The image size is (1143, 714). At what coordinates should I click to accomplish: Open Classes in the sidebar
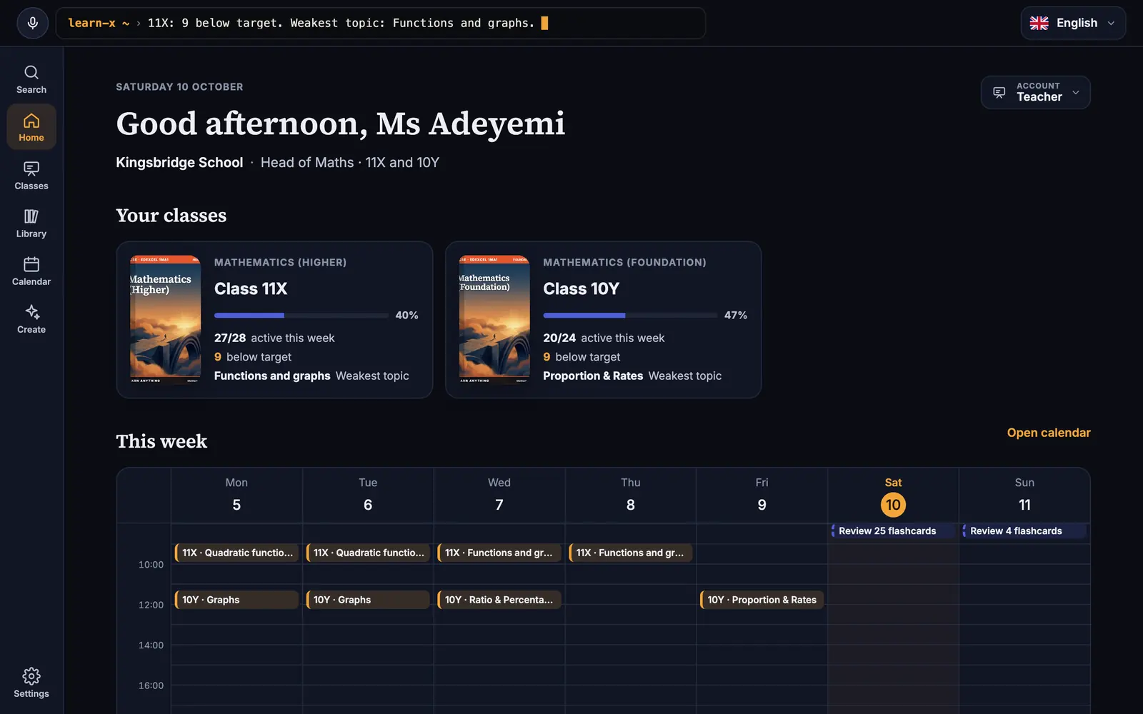click(x=31, y=175)
